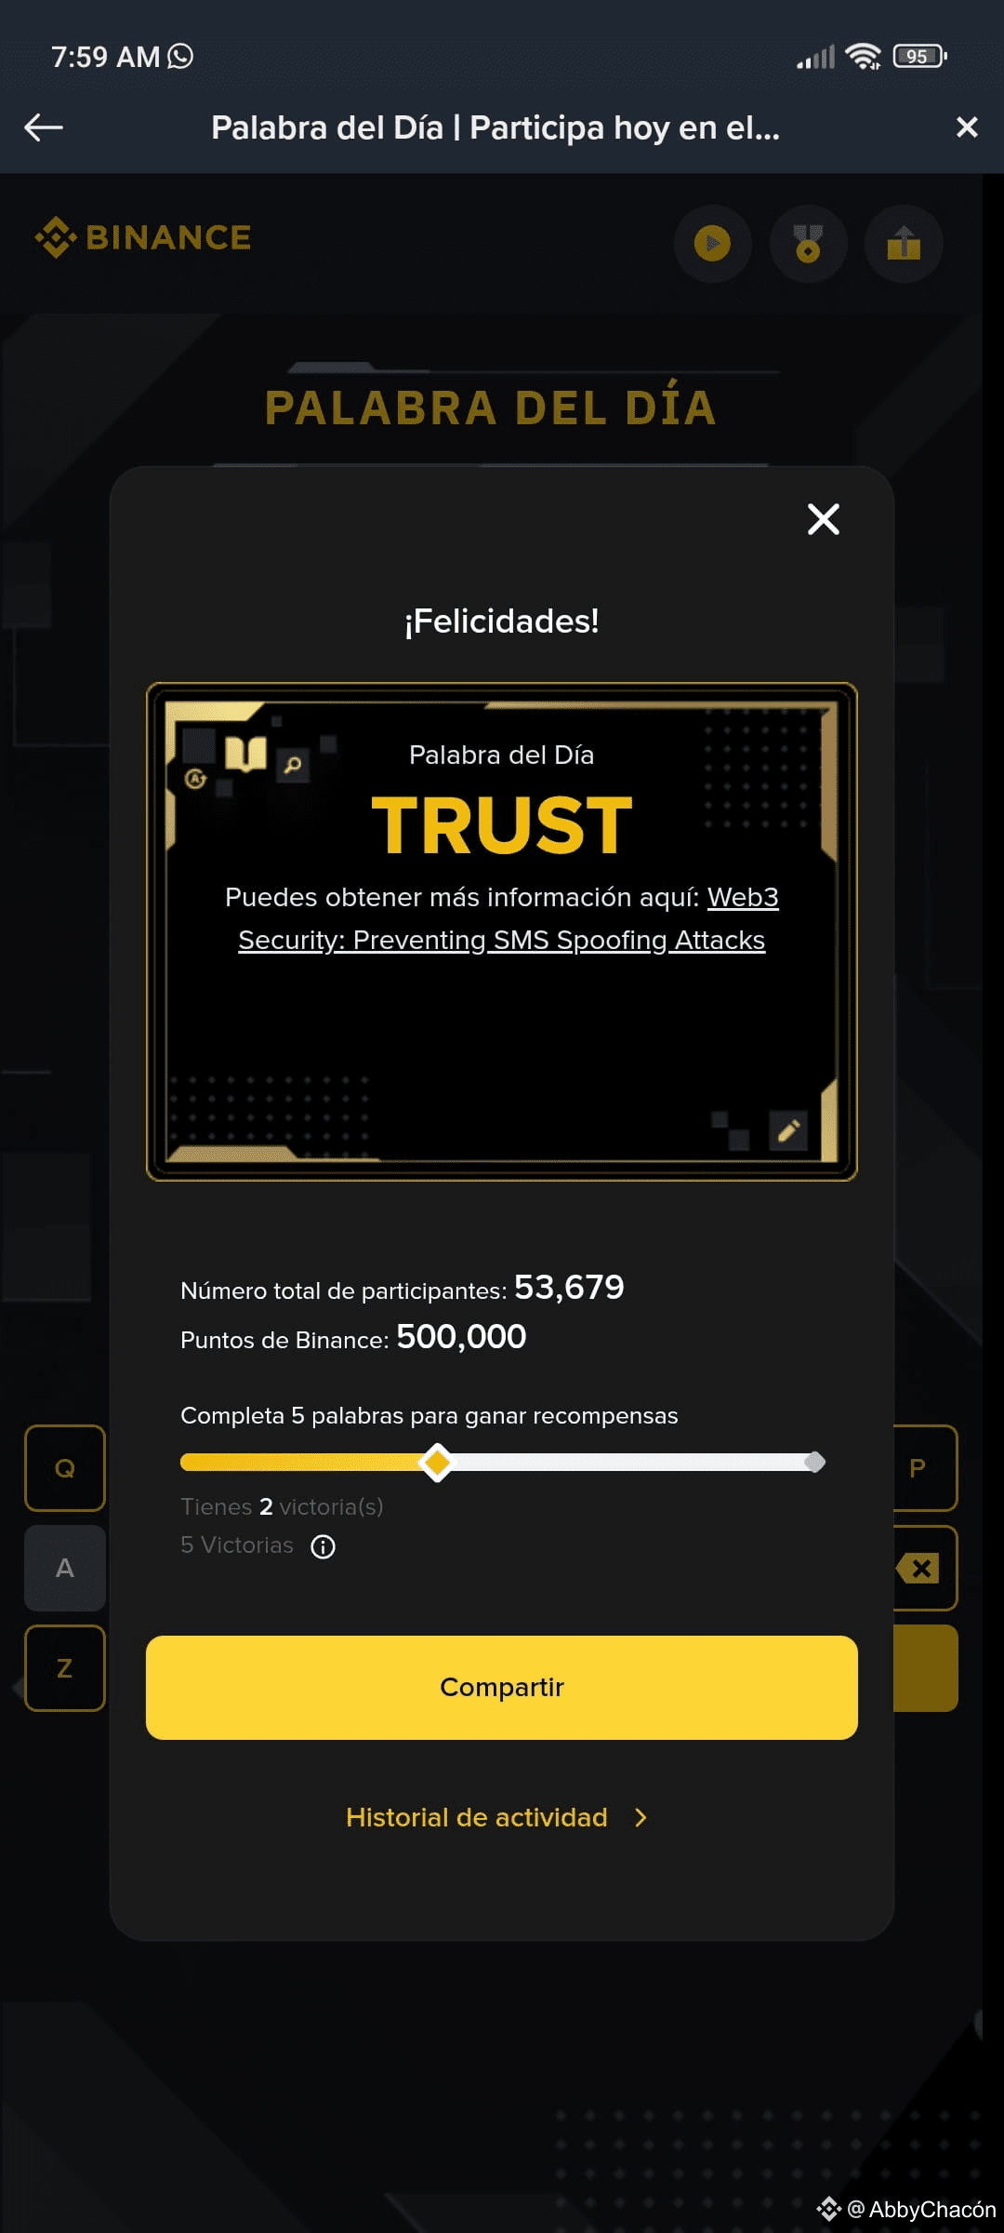The height and width of the screenshot is (2233, 1004).
Task: Tap the yellow Compartir button
Action: (502, 1688)
